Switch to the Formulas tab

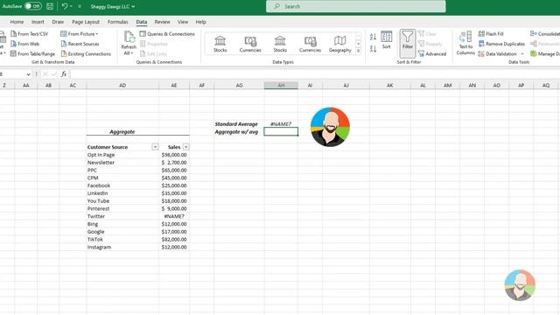[118, 22]
